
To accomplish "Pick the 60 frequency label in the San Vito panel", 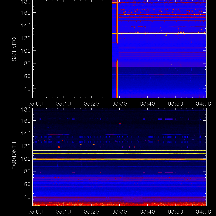I will 27,76.
